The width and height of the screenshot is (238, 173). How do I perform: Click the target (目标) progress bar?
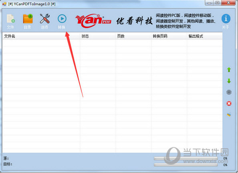coord(186,165)
